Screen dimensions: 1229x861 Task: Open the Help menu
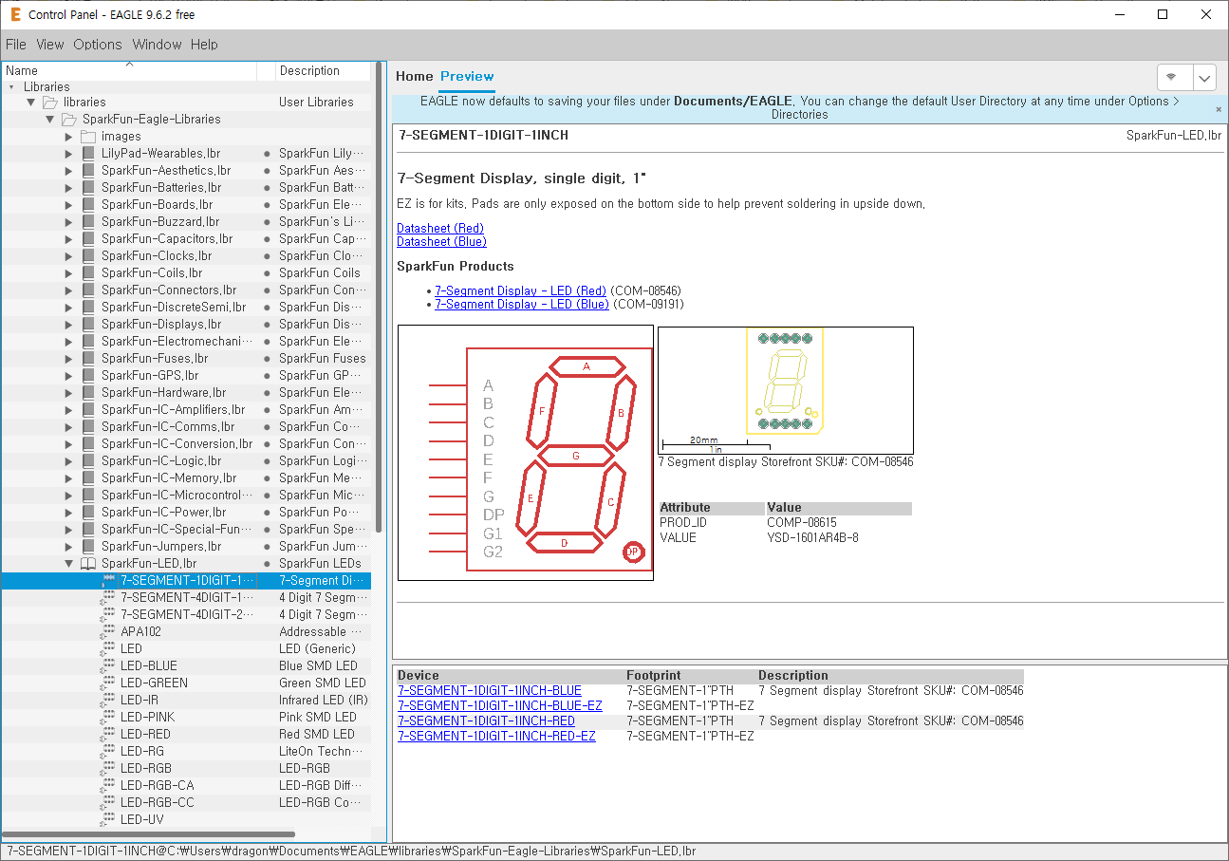[204, 45]
